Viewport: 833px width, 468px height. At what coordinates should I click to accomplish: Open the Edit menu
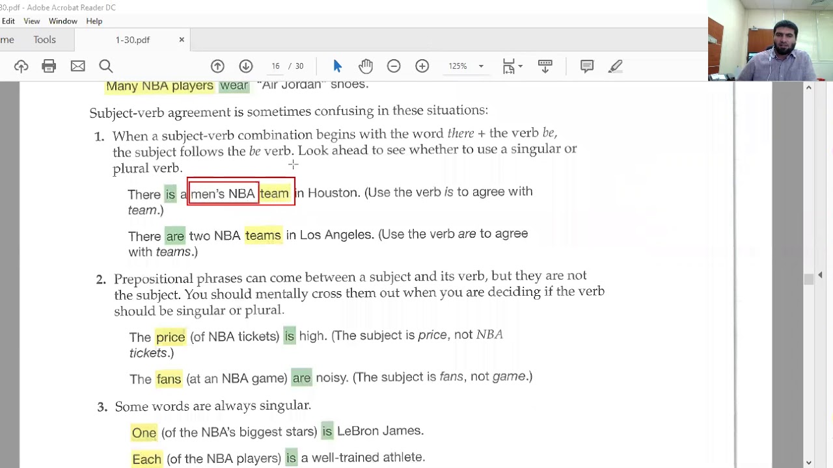point(8,21)
